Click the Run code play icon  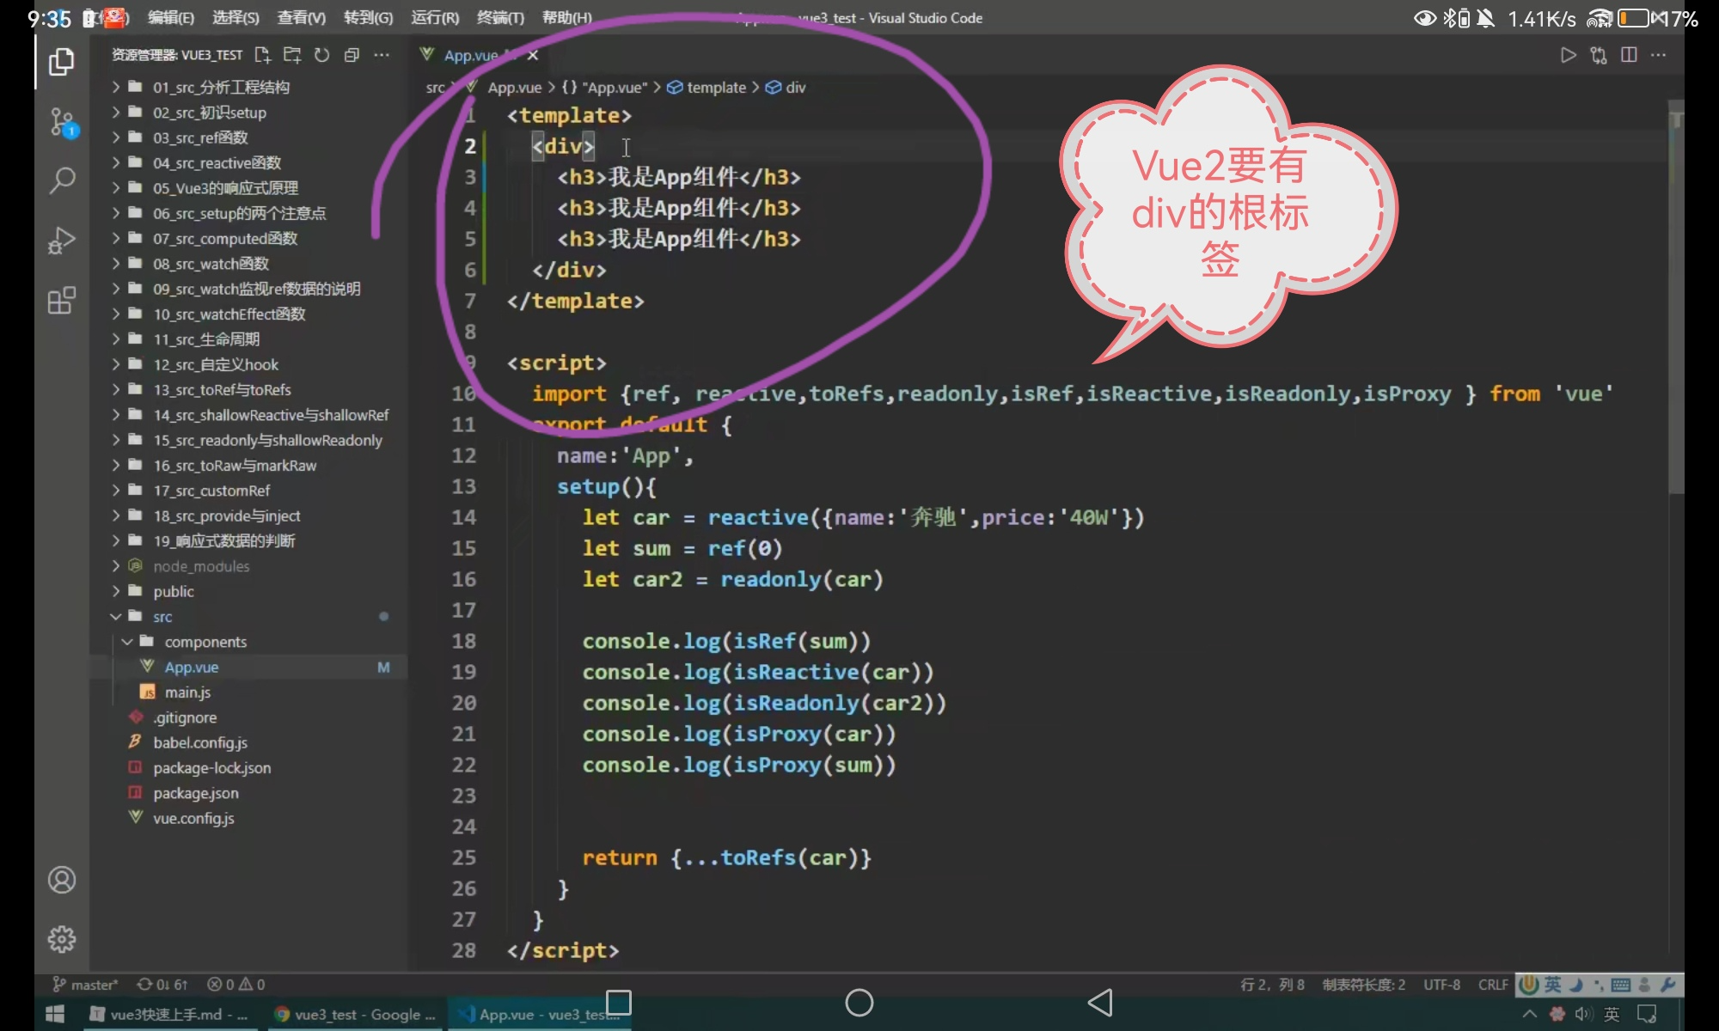[1568, 55]
